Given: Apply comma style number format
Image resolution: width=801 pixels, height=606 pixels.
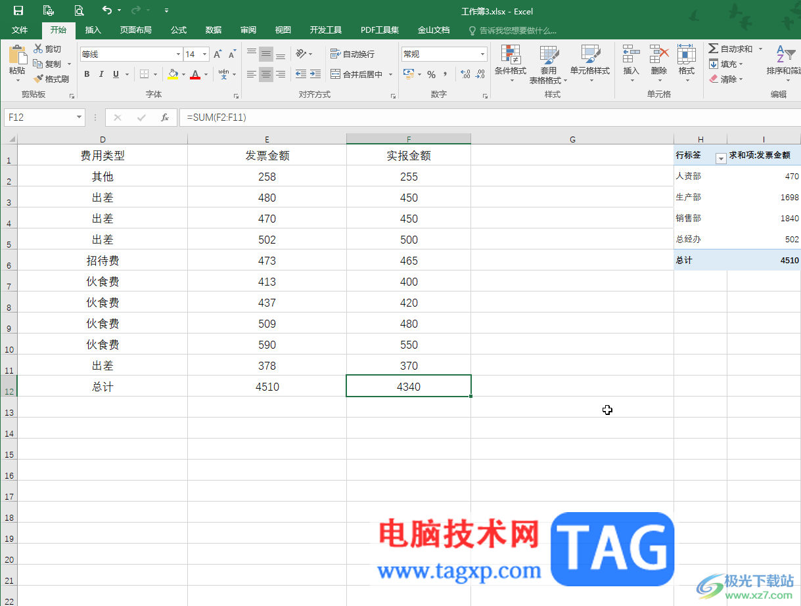Looking at the screenshot, I should click(x=445, y=74).
